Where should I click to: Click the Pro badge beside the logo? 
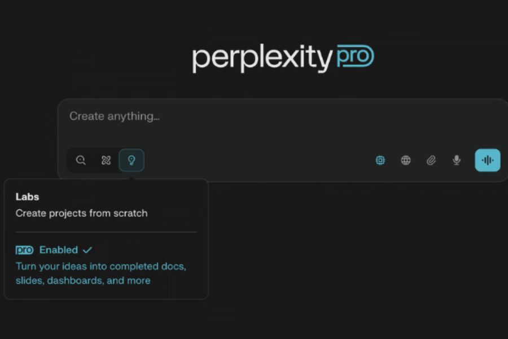pyautogui.click(x=355, y=56)
